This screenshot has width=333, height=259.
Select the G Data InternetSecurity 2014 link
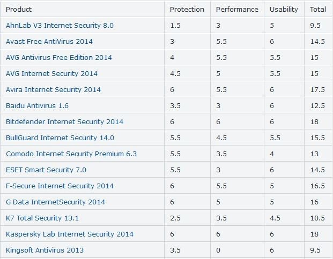pos(55,202)
